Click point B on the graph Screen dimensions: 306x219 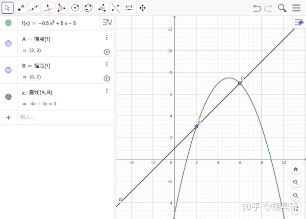240,83
